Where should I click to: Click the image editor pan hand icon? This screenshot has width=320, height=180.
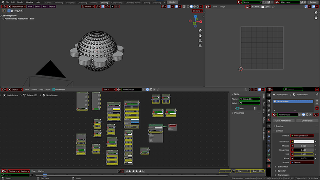click(316, 18)
